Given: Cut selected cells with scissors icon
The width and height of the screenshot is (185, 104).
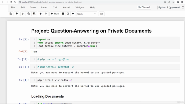Looking at the screenshot, I should [23, 14].
